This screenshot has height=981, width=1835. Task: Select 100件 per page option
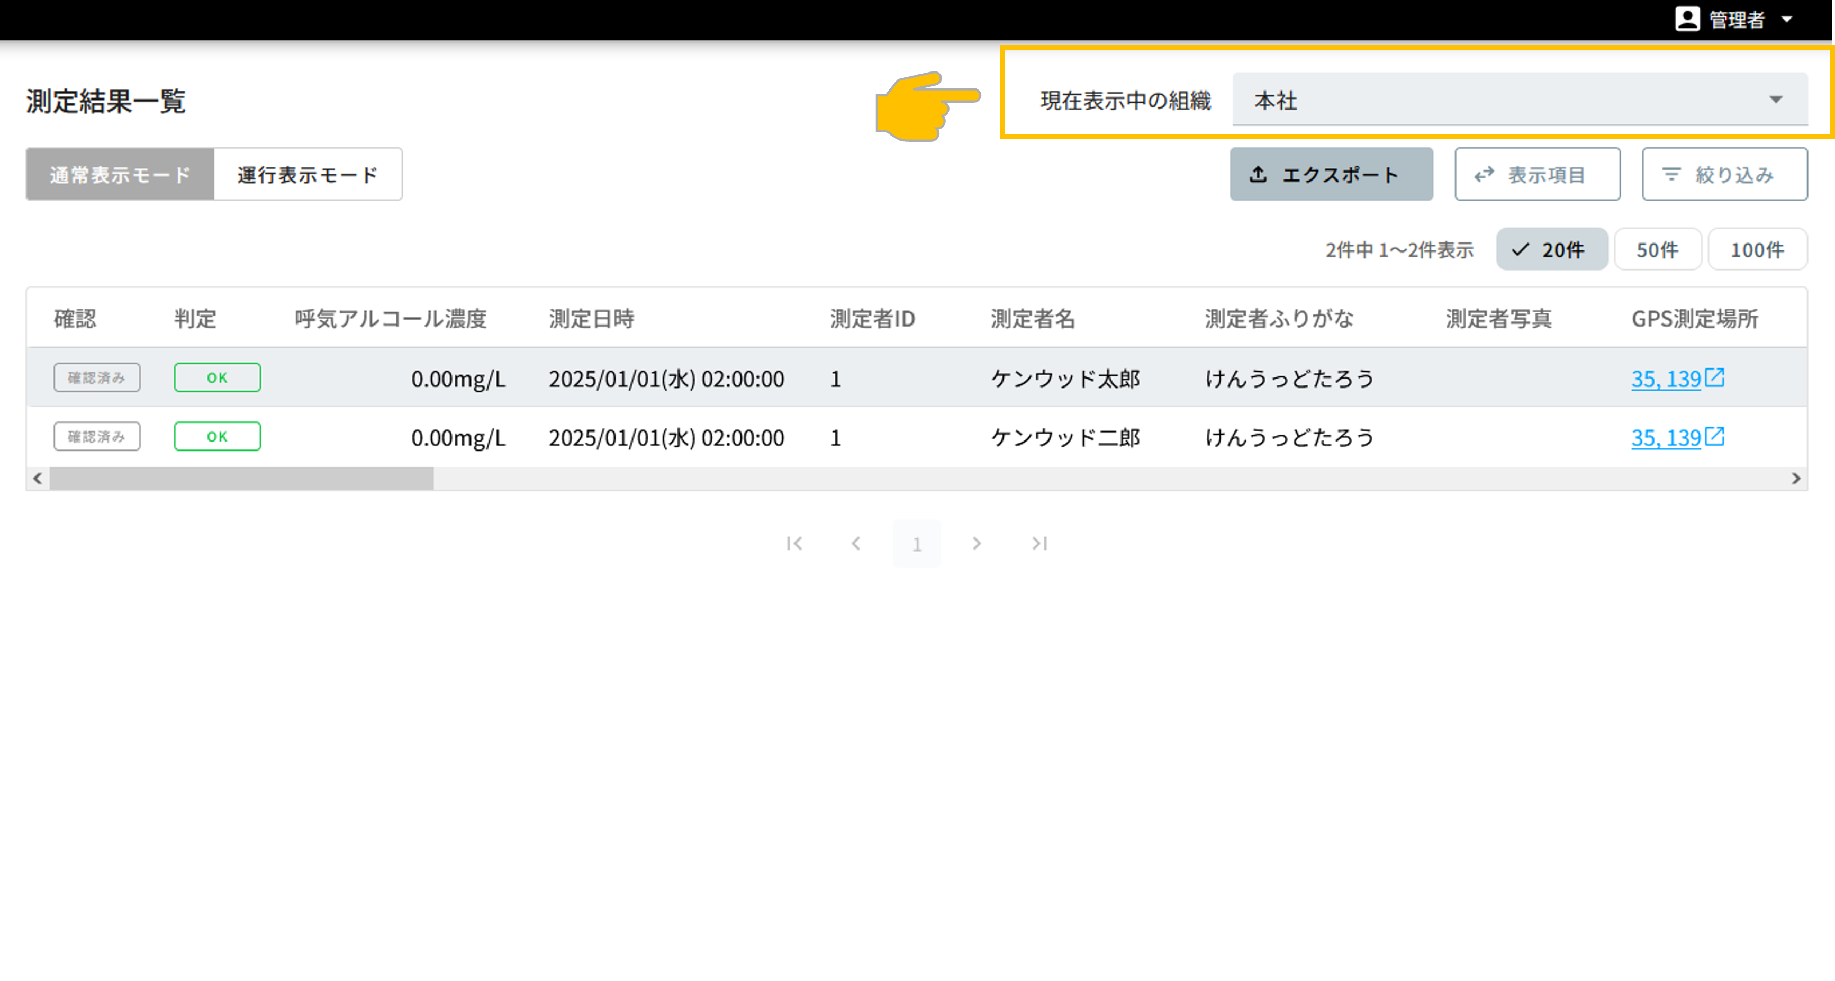coord(1757,249)
